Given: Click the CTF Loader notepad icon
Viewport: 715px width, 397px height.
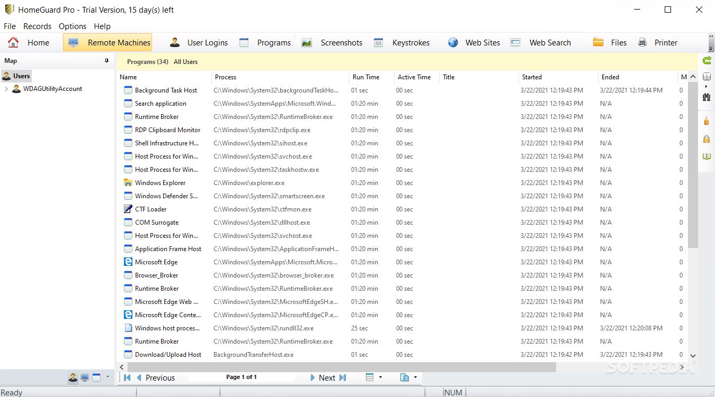Looking at the screenshot, I should (x=128, y=209).
